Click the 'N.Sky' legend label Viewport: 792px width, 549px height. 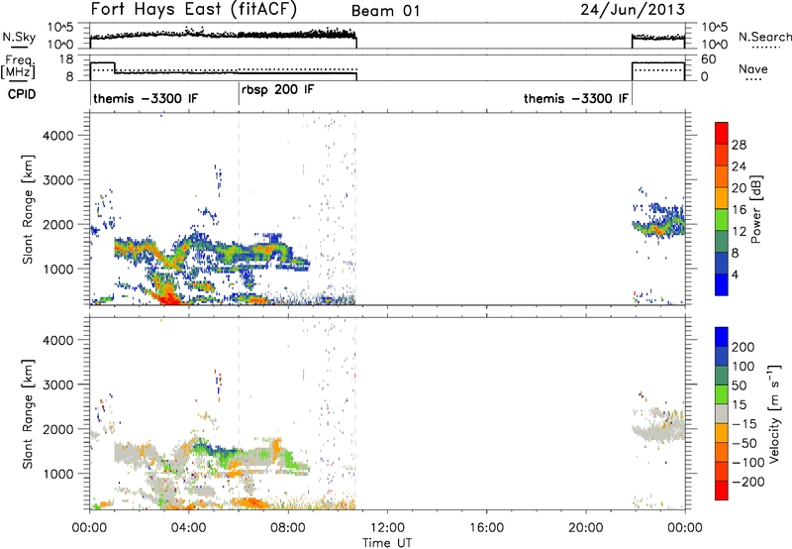pyautogui.click(x=19, y=37)
